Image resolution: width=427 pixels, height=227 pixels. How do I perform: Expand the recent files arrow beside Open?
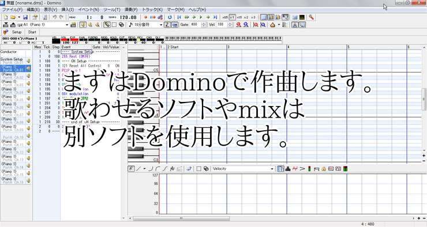(19, 17)
